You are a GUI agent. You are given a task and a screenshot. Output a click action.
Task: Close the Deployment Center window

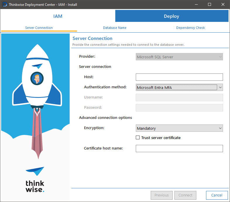click(x=223, y=5)
